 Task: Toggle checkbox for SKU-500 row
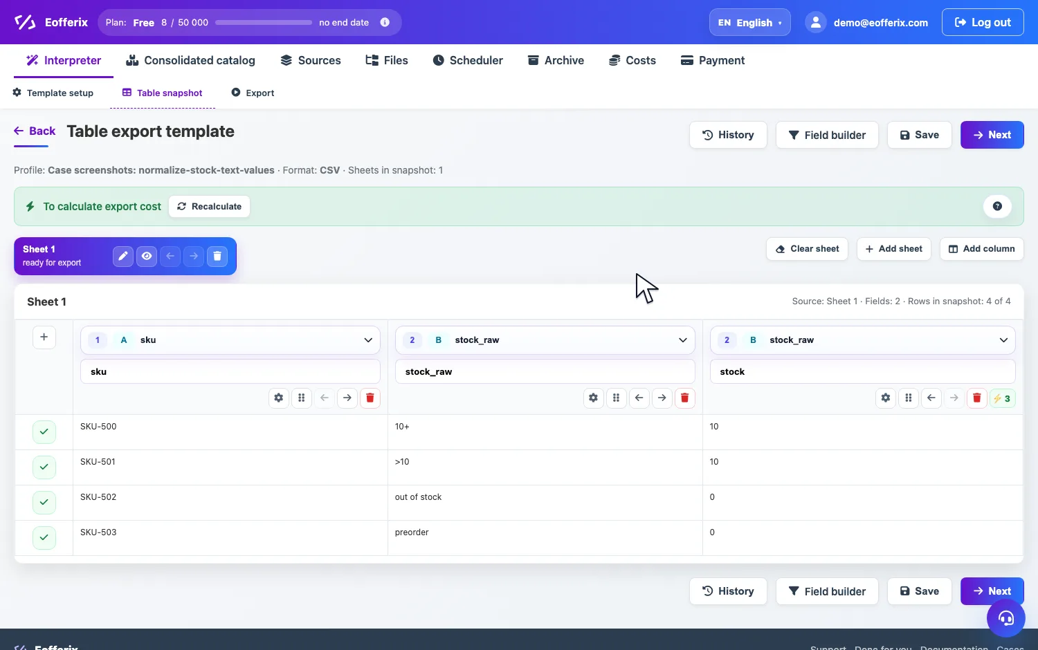tap(44, 431)
